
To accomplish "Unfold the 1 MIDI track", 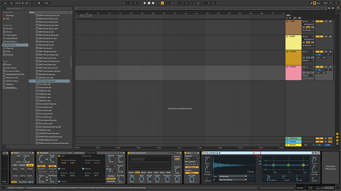I will coord(287,21).
